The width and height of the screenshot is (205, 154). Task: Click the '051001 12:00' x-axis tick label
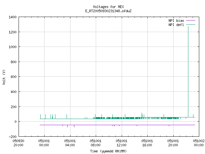point(121,143)
